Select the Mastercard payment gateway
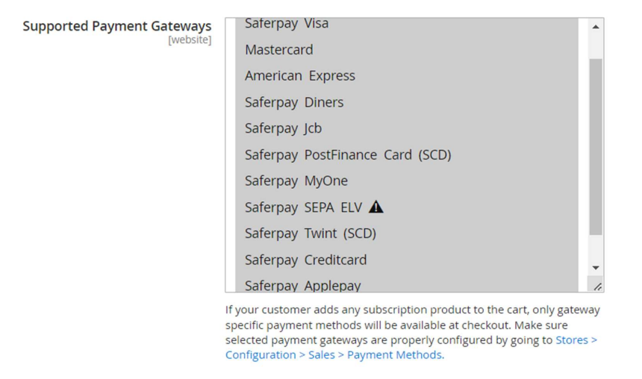The width and height of the screenshot is (642, 379). (279, 50)
